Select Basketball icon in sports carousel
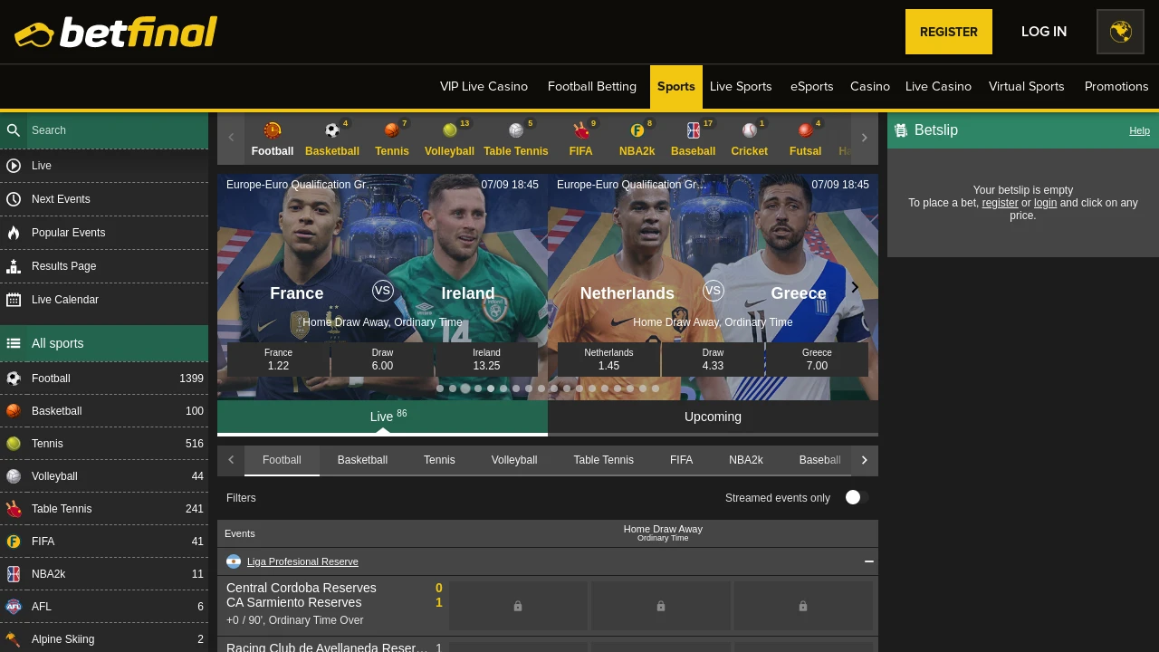 (x=332, y=130)
